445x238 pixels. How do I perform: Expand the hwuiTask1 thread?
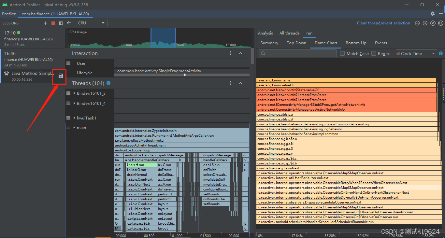pos(75,118)
